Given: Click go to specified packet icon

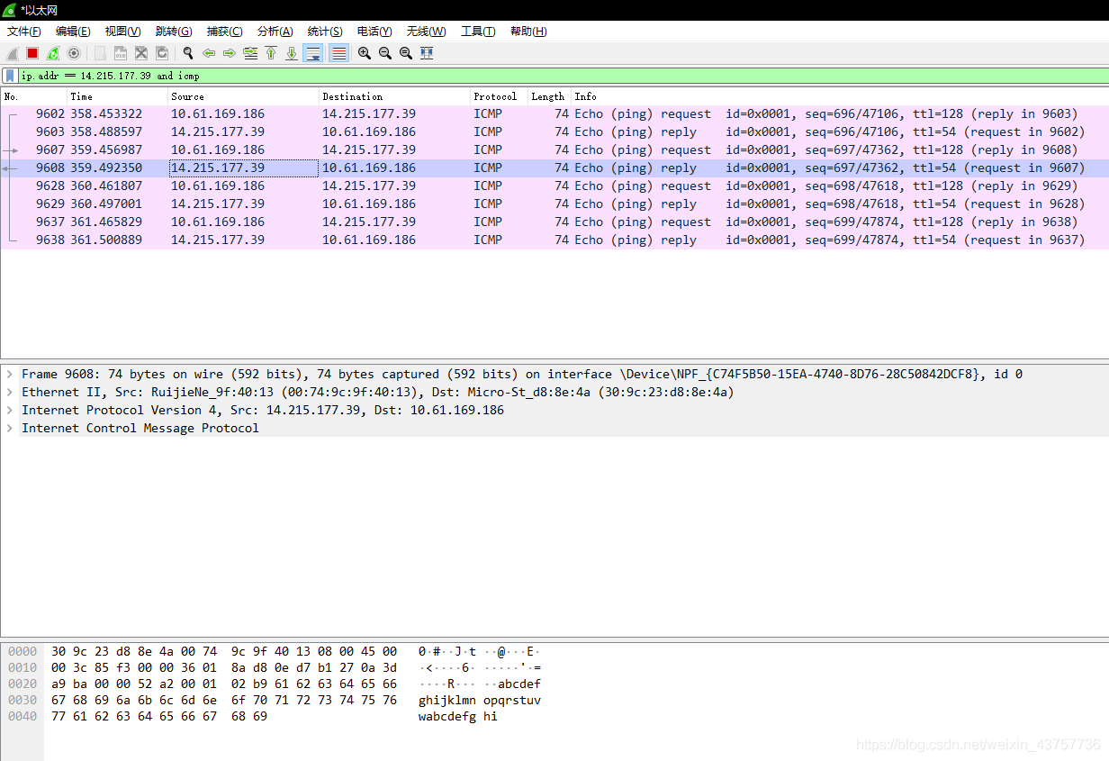Looking at the screenshot, I should [250, 53].
